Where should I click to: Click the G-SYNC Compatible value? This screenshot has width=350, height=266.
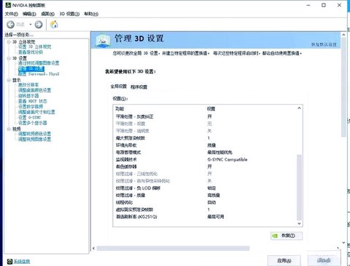click(227, 159)
